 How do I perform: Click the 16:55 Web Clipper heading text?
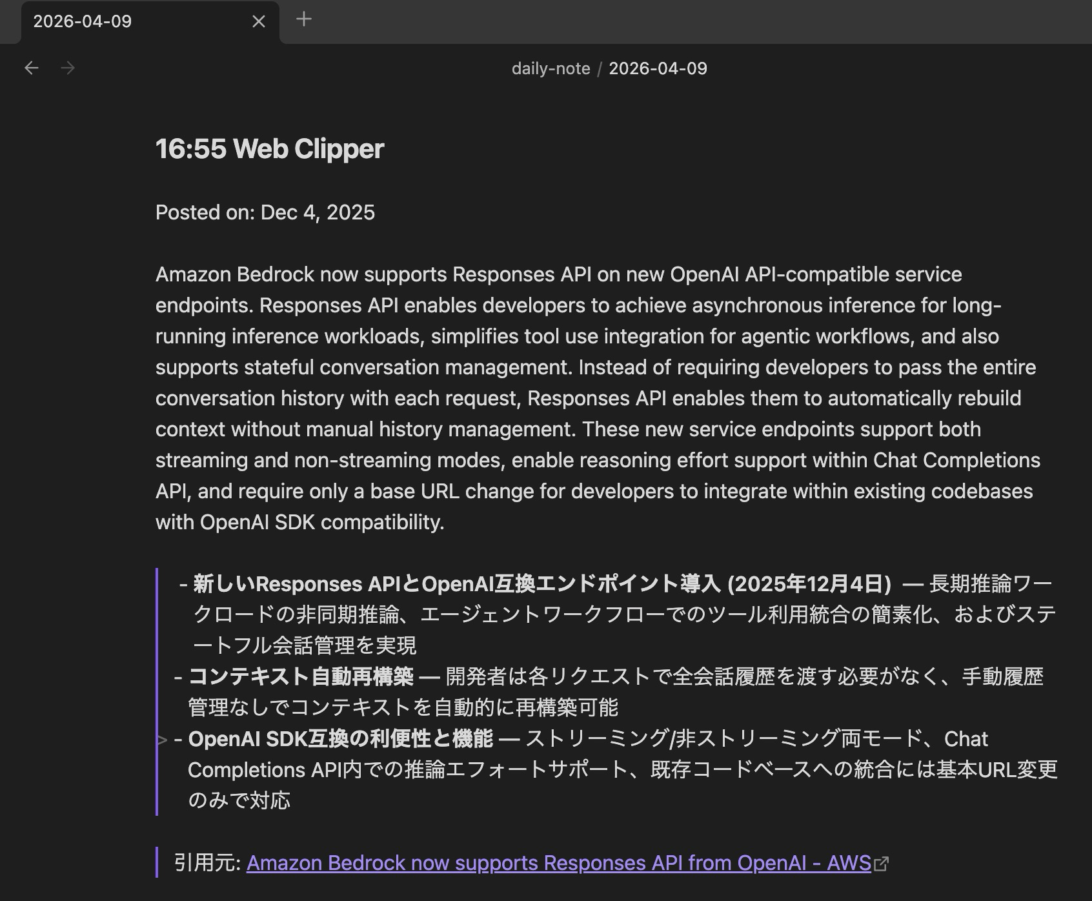270,149
